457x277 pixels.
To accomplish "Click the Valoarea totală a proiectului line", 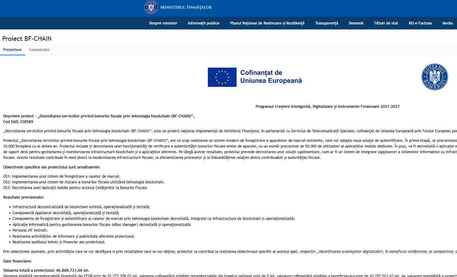I will coord(46,270).
